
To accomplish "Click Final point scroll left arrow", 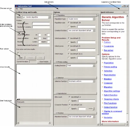I will pyautogui.click(x=18, y=123).
